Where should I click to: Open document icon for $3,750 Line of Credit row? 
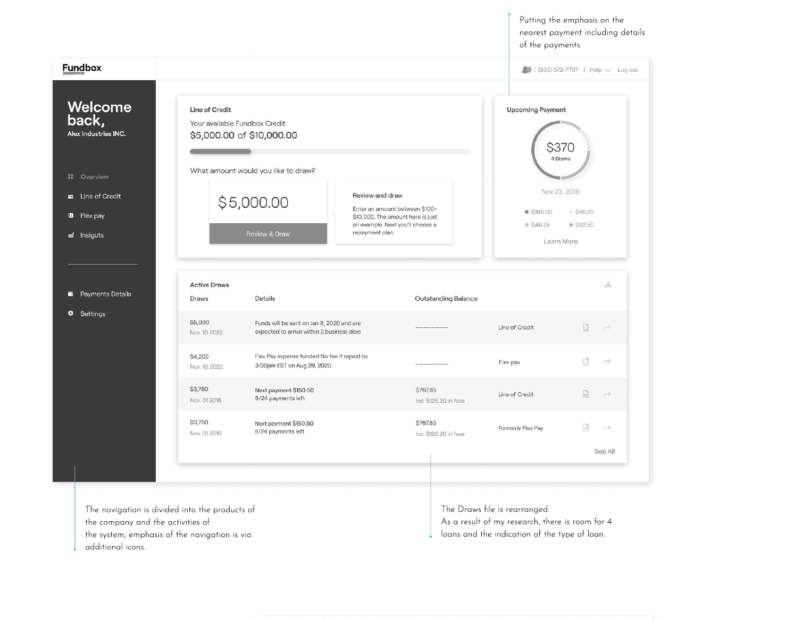coord(586,394)
